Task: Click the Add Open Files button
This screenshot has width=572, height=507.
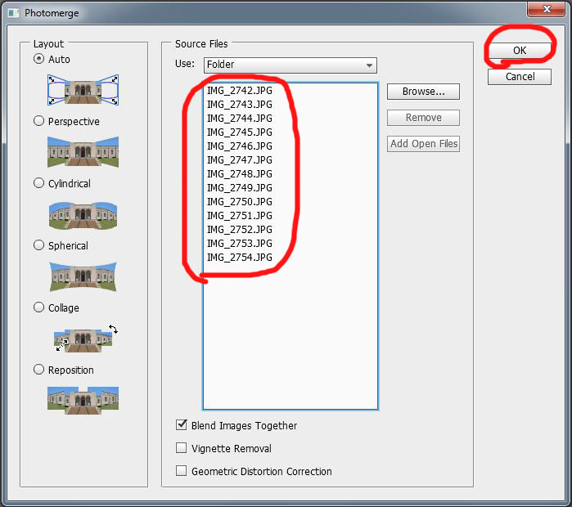Action: click(x=423, y=144)
